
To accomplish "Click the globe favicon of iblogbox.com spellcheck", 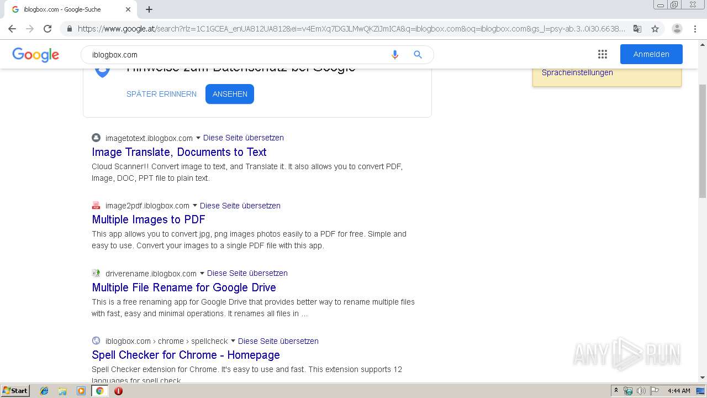I will [x=96, y=341].
